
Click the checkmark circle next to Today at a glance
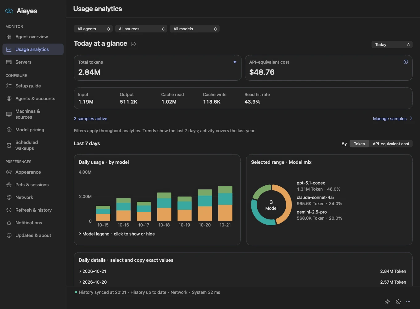pyautogui.click(x=133, y=44)
